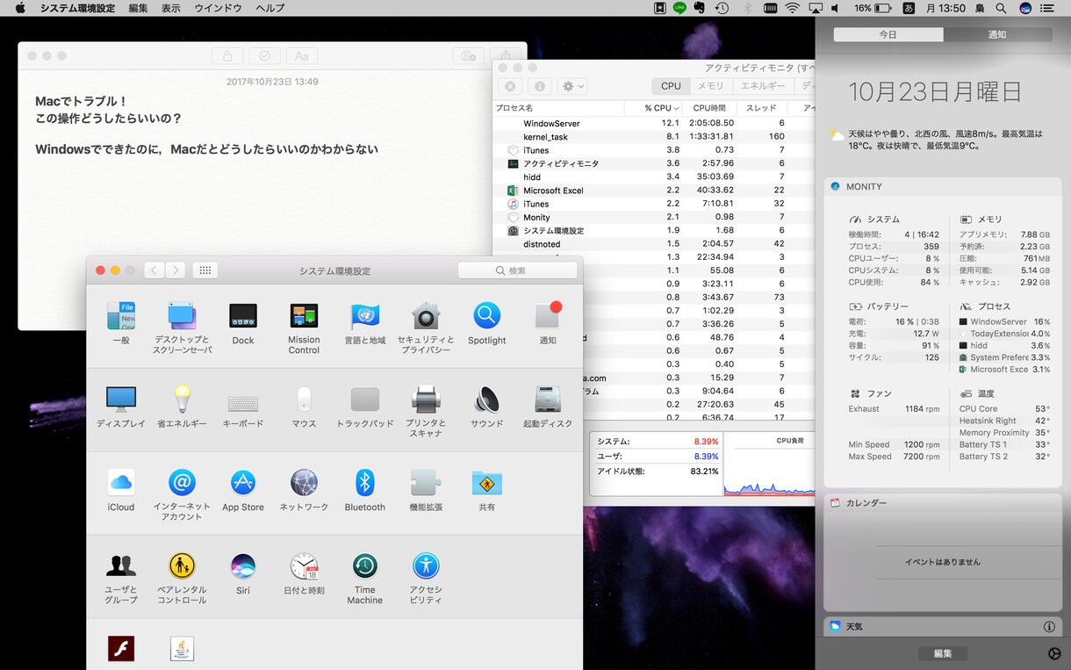Open トラックパッド preference pane

coord(365,407)
